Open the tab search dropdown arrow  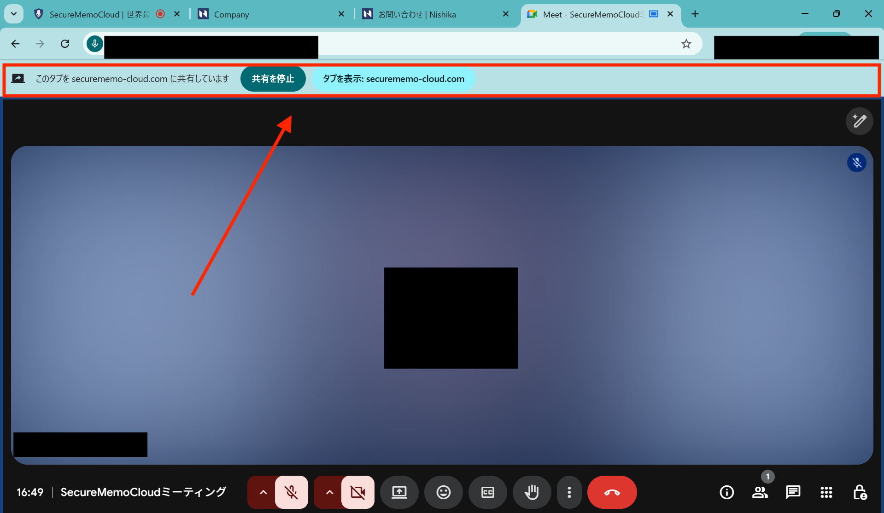[14, 14]
